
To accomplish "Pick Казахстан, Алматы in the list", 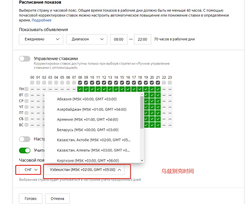I will tap(93, 150).
